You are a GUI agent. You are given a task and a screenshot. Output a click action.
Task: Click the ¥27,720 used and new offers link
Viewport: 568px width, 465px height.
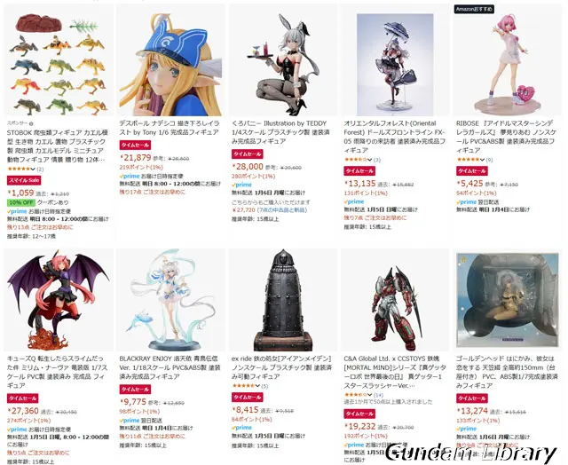[269, 210]
